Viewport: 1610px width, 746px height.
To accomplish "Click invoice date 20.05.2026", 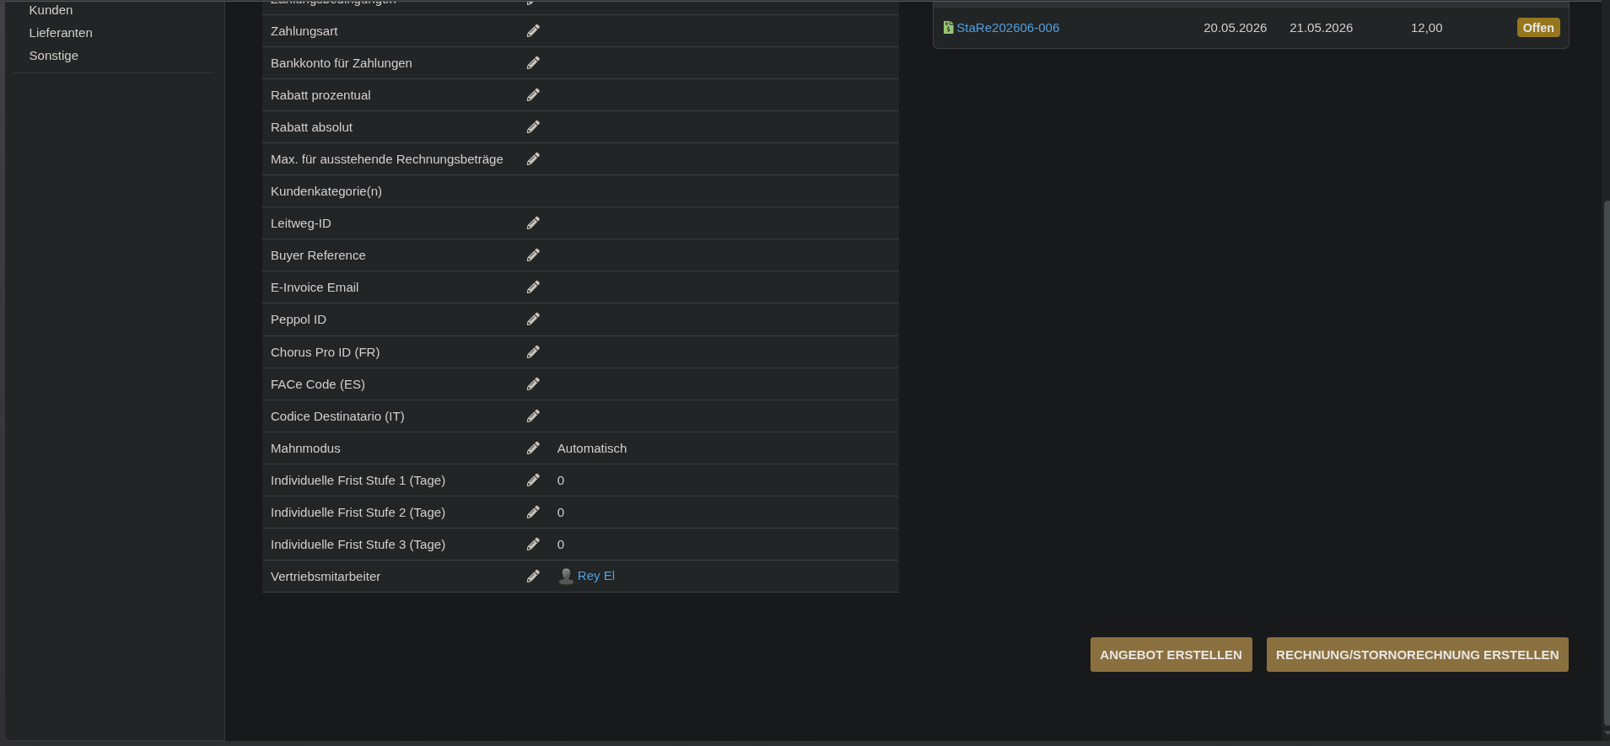I will 1235,28.
